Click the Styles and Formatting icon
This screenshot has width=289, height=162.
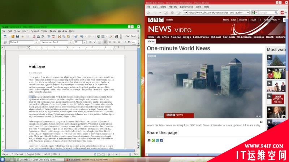click(5, 42)
